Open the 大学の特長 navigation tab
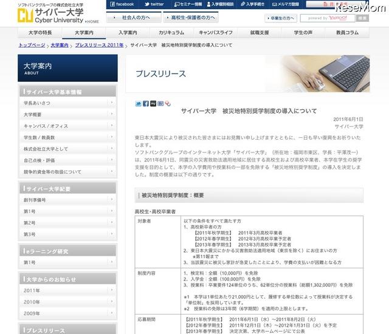Screen dimensions: 389x334 pyautogui.click(x=40, y=33)
